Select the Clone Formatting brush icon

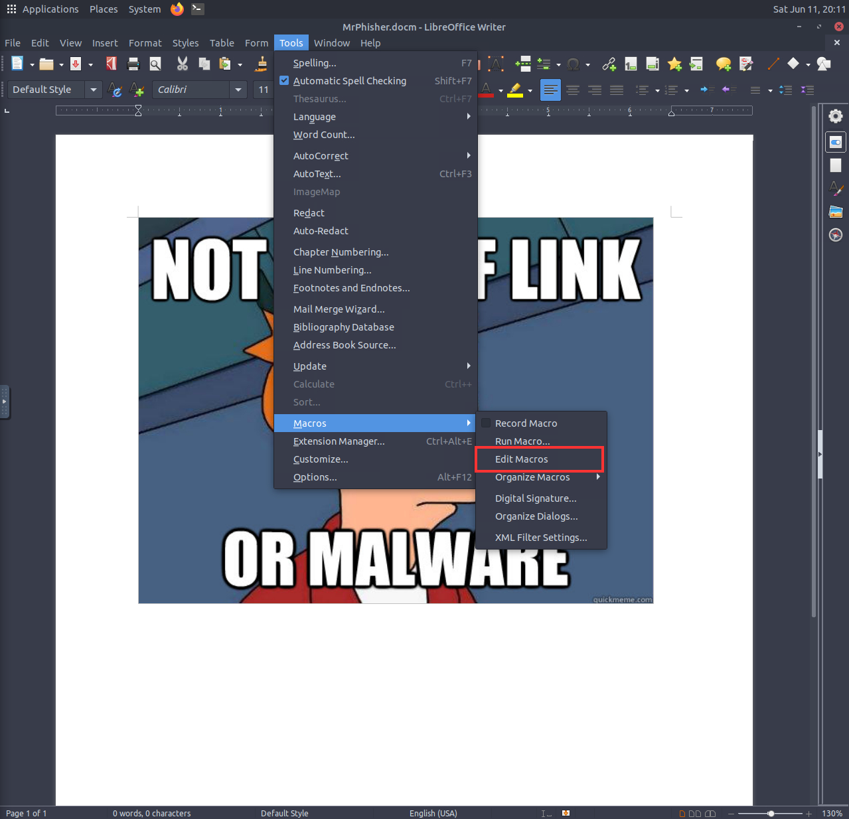pos(262,64)
